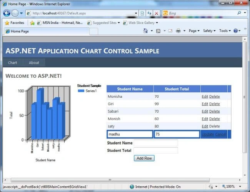Open the Web Slice Gallery dropdown
Image resolution: width=250 pixels, height=192 pixels.
(x=141, y=23)
